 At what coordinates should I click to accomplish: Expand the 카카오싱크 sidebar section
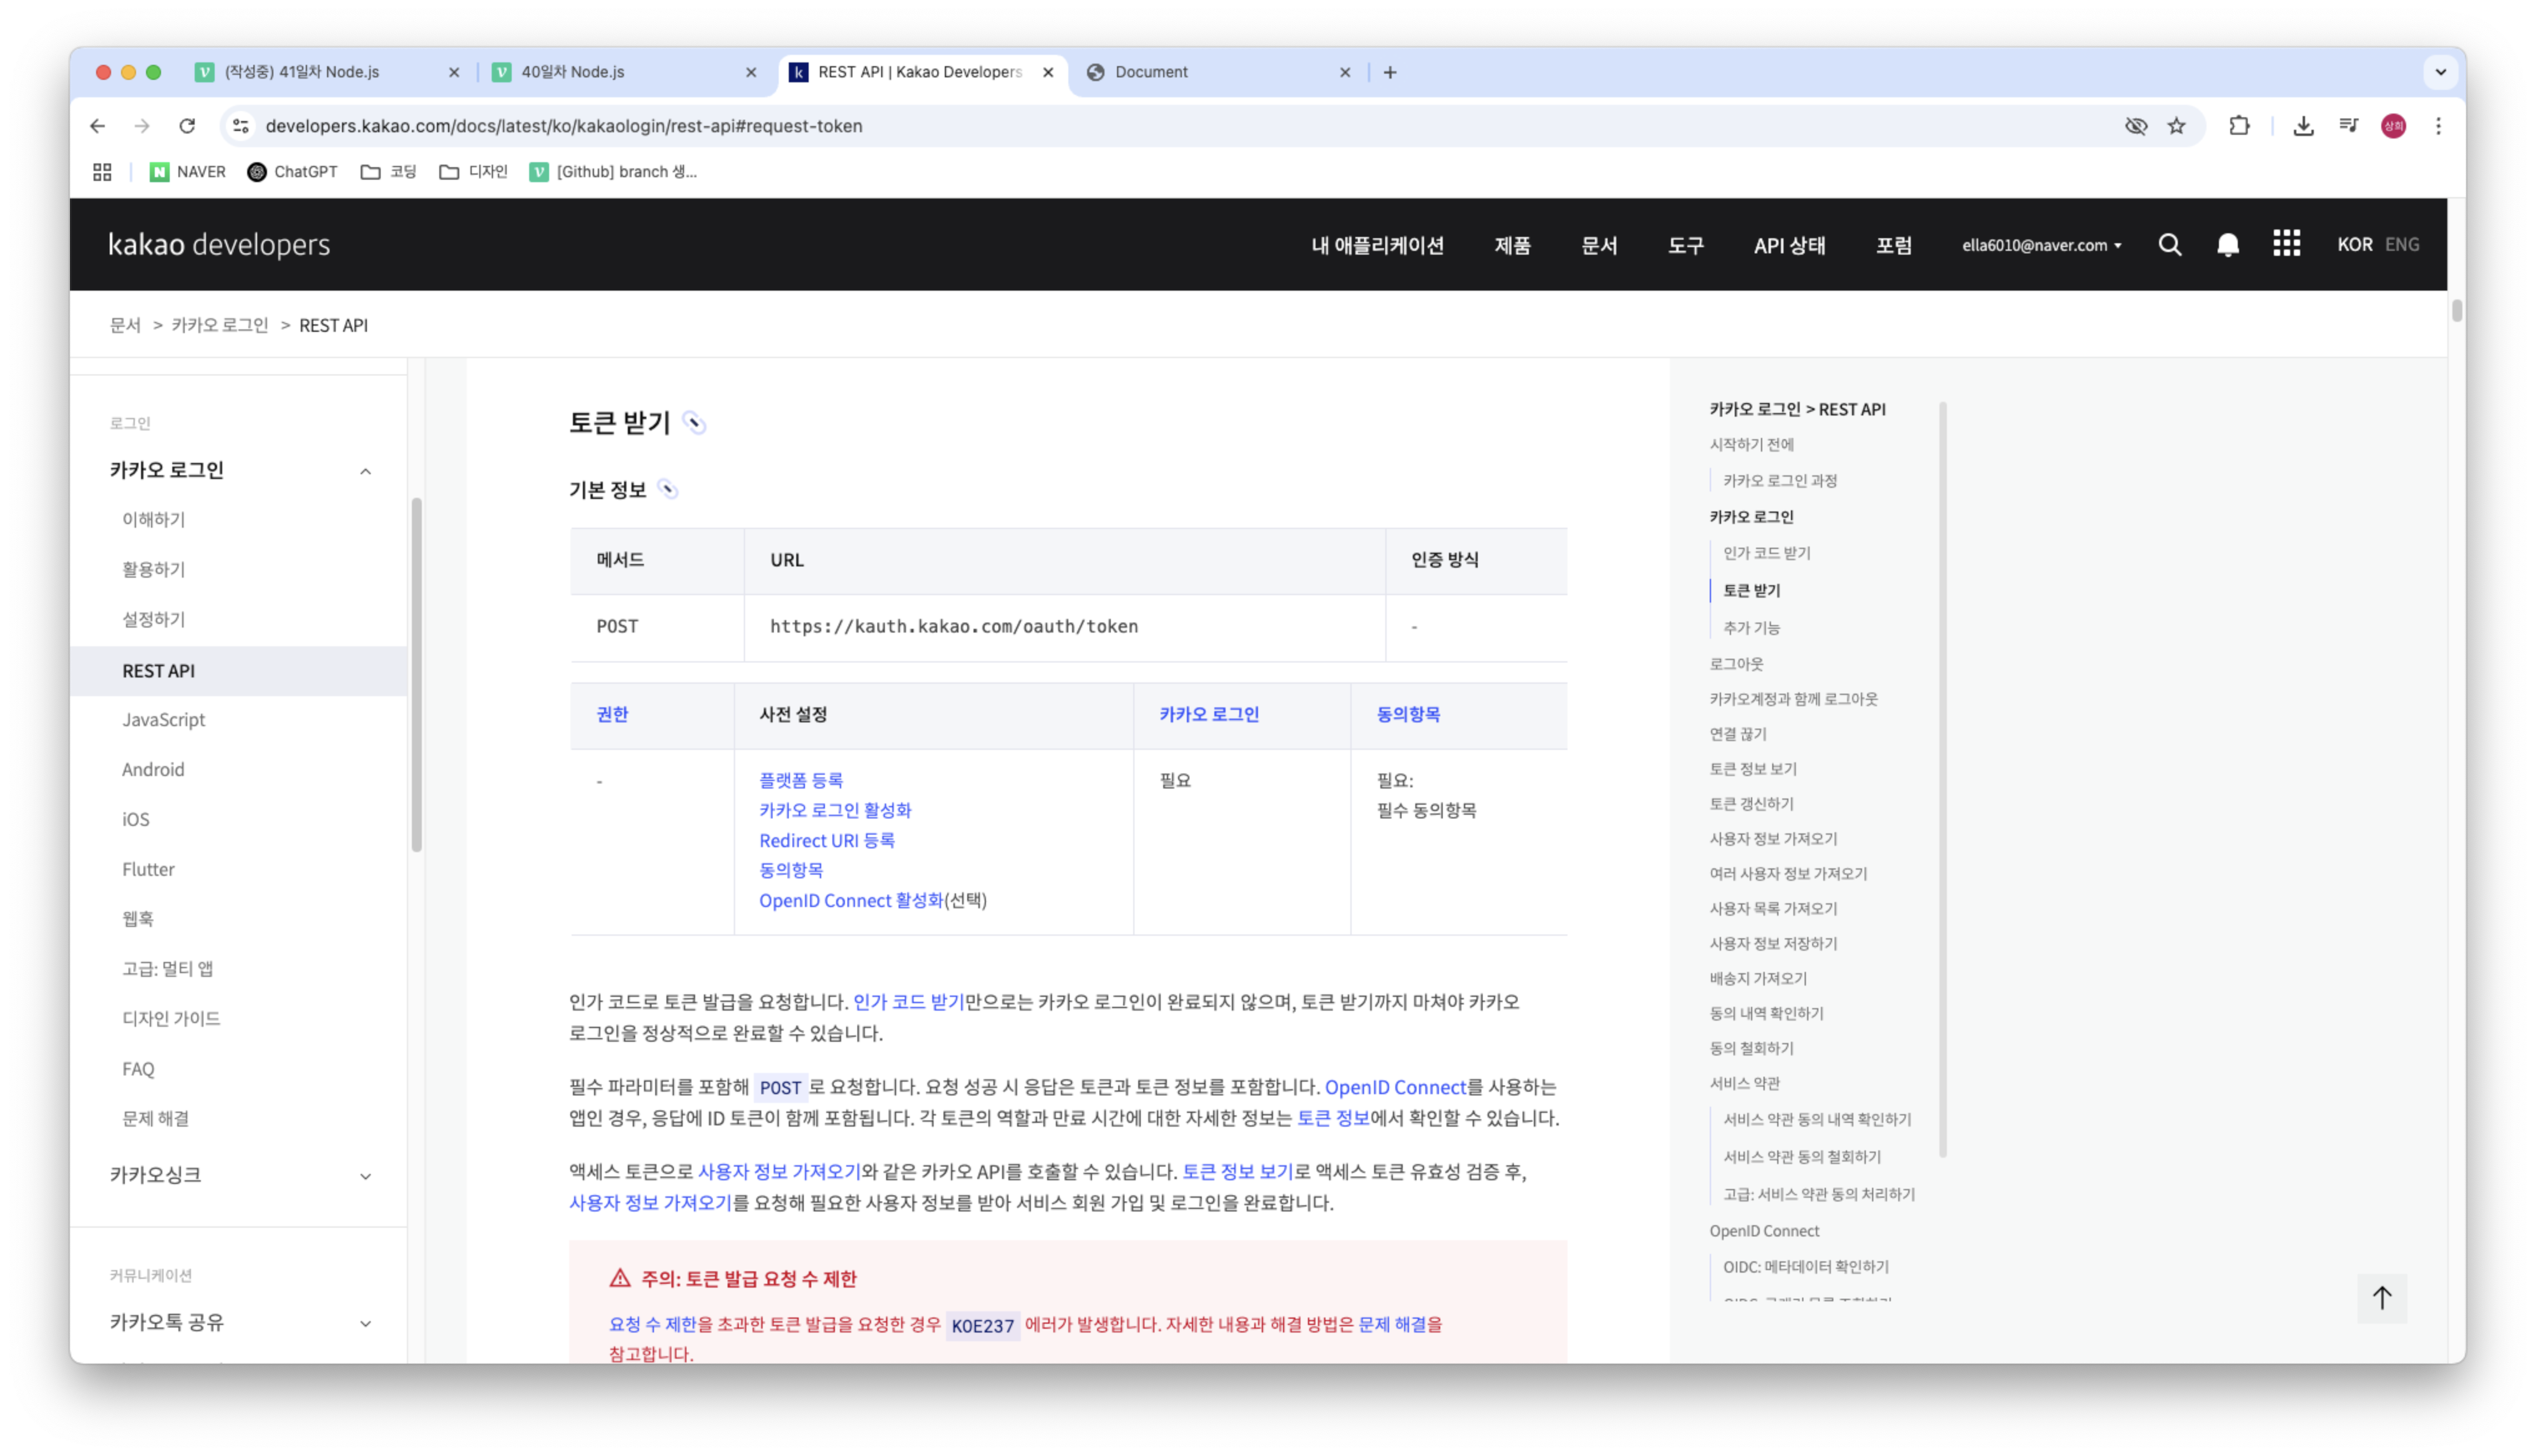(366, 1177)
